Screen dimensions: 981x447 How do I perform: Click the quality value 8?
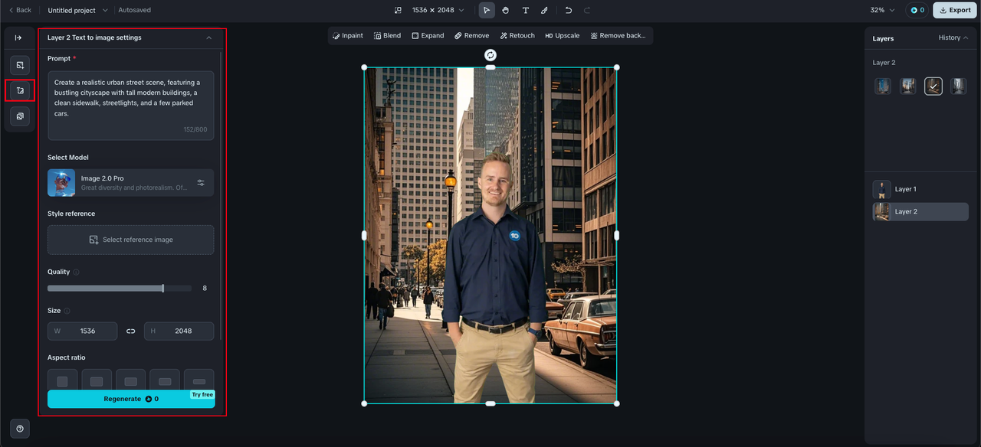coord(205,288)
